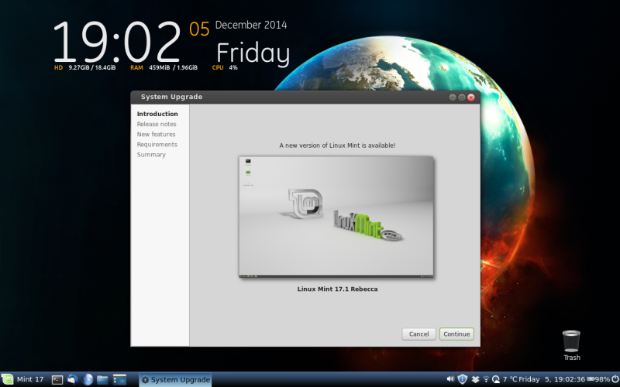
Task: Open the web browser globe icon
Action: 88,379
